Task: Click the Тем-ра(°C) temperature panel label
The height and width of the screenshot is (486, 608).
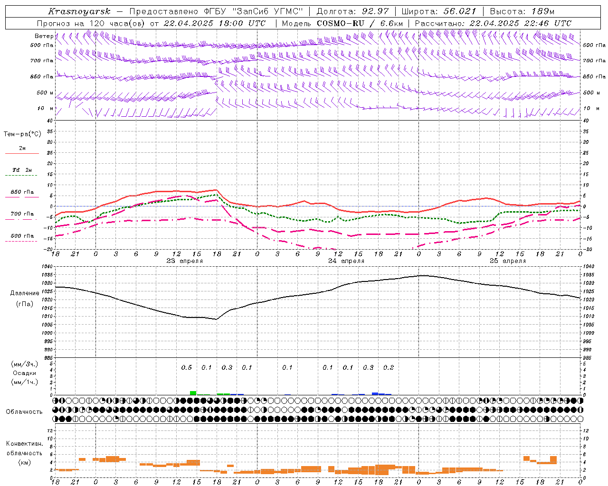Action: coord(22,134)
